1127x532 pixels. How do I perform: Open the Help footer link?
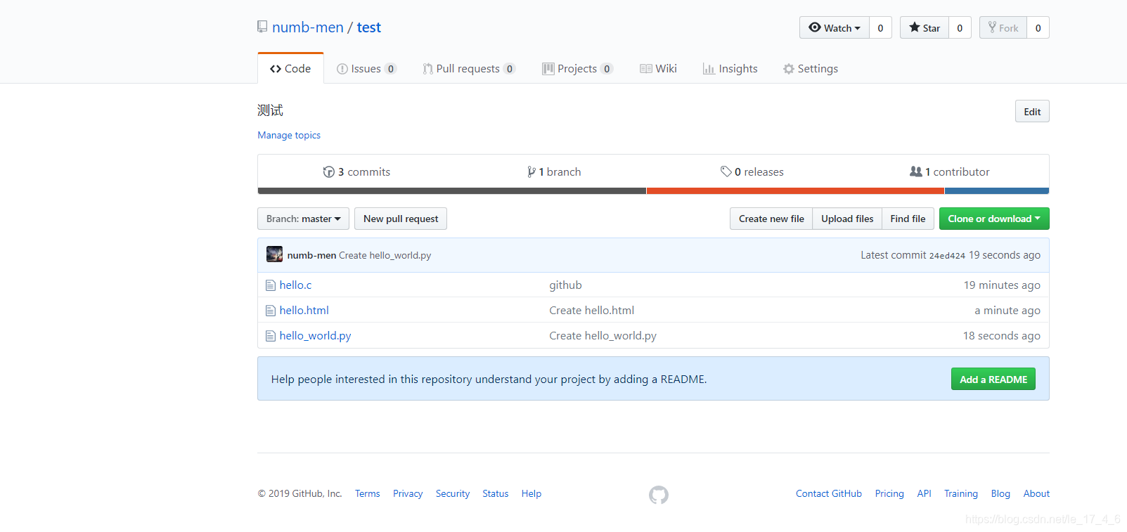[x=532, y=493]
